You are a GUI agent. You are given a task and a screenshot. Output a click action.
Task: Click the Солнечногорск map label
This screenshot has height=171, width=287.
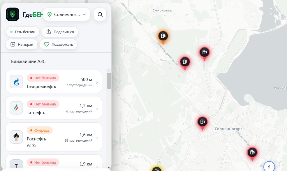pos(230,129)
